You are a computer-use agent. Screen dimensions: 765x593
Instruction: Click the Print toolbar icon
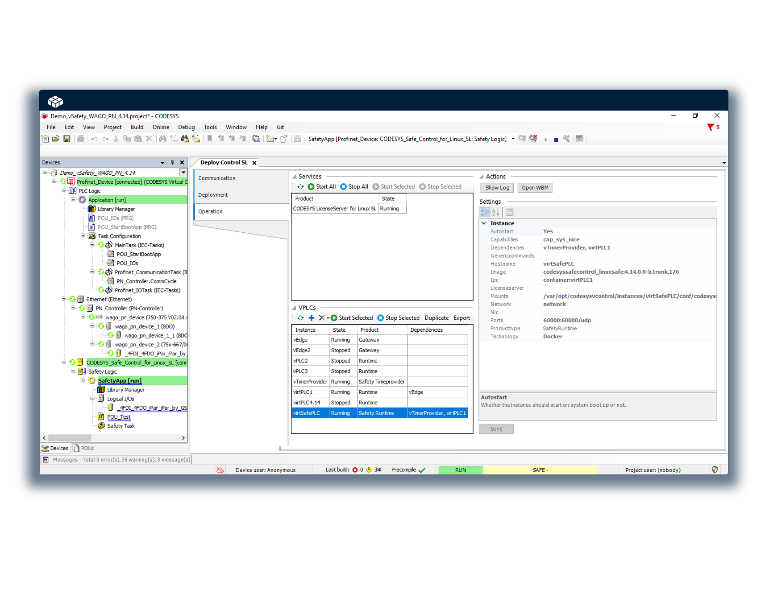click(x=81, y=139)
